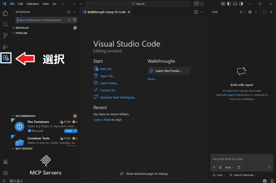Open Manage gear in activity bar

tap(5, 173)
